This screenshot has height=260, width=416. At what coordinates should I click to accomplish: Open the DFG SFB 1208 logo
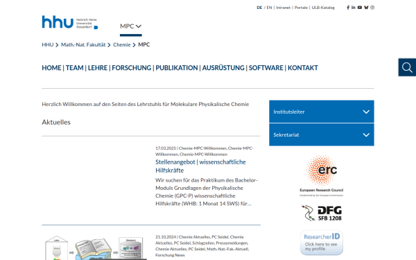click(322, 213)
